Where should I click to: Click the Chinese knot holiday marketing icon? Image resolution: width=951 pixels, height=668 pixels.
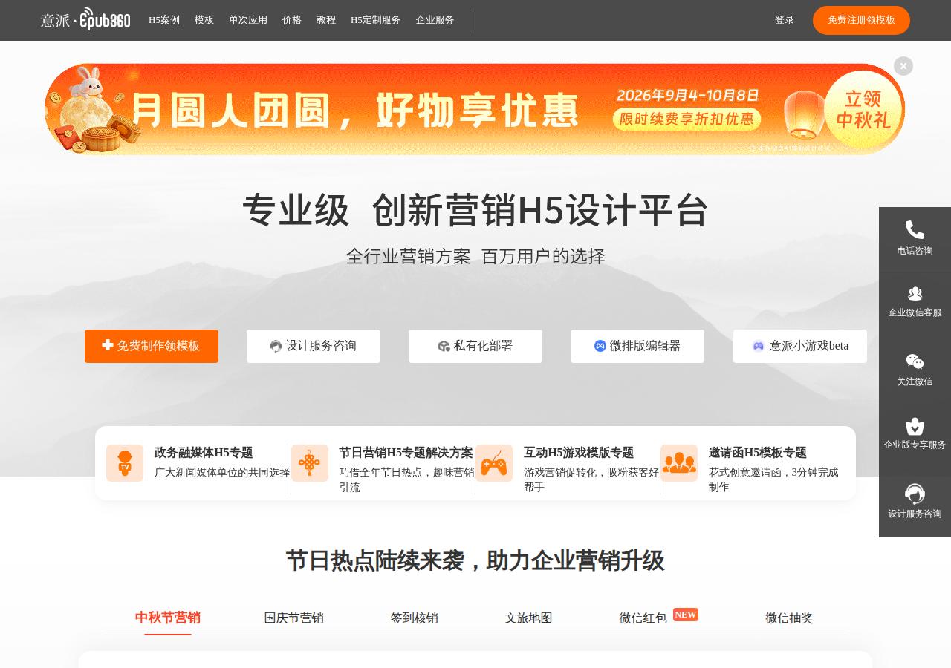[310, 463]
